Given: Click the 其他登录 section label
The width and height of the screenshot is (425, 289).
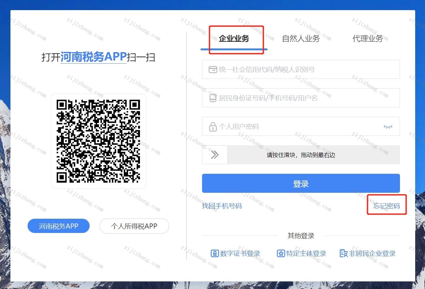Looking at the screenshot, I should coord(301,236).
